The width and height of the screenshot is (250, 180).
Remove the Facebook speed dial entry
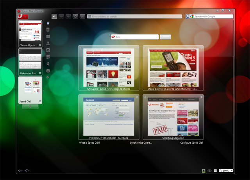137,97
